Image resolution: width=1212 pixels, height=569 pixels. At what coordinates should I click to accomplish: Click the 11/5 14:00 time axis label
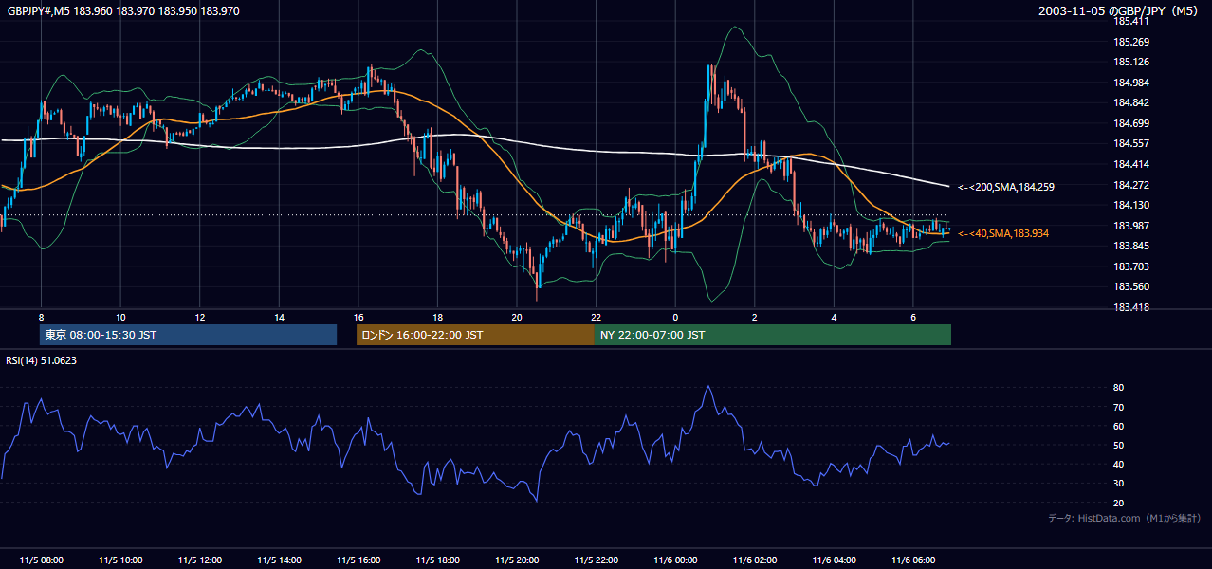pos(279,560)
